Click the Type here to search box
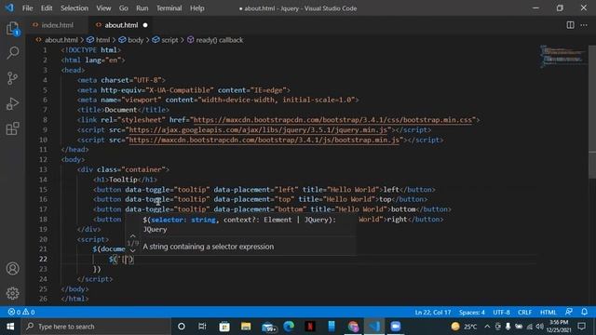The image size is (596, 335). [96, 327]
